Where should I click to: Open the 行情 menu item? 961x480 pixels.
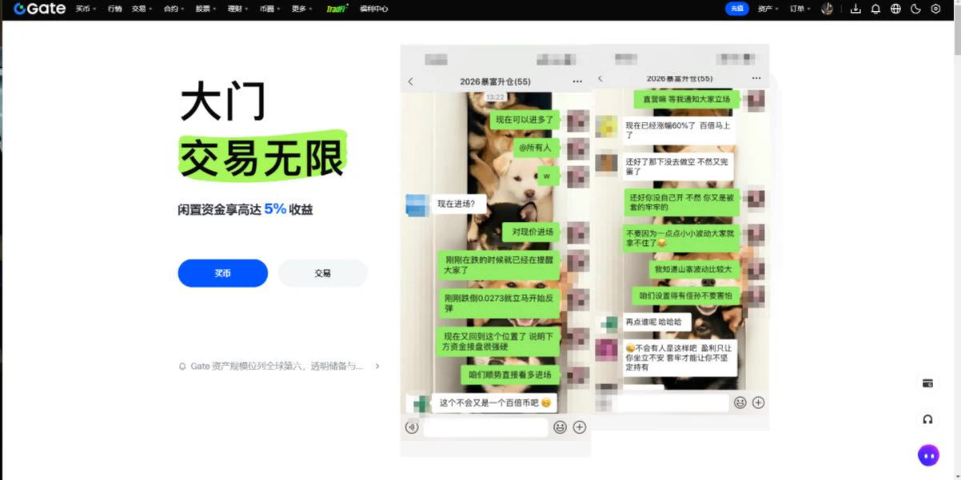click(114, 9)
